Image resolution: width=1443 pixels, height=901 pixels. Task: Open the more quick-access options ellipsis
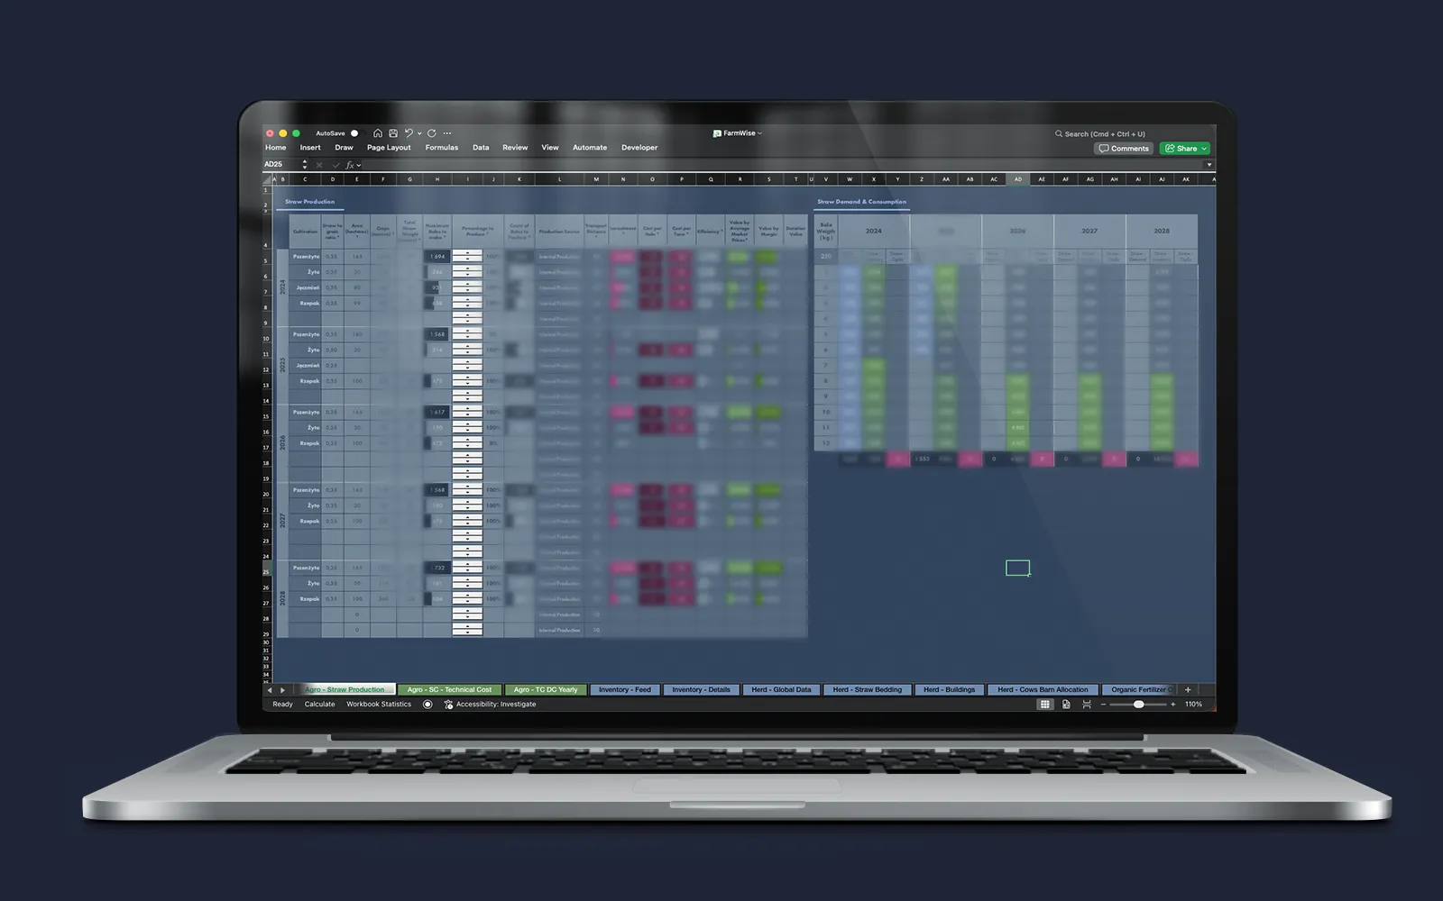[x=447, y=133]
